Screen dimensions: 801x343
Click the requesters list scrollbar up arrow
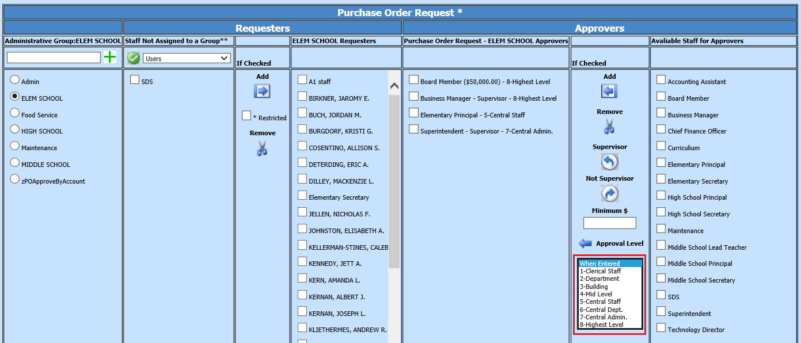click(x=394, y=86)
